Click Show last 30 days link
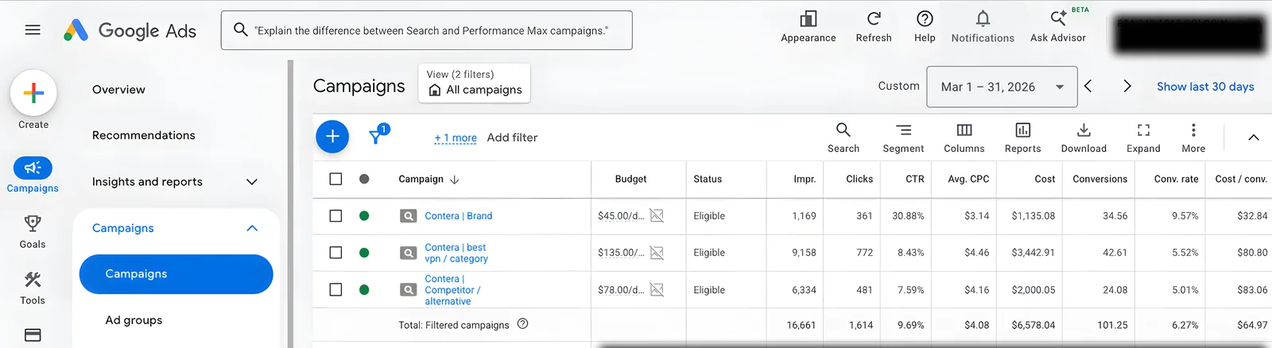 point(1205,87)
